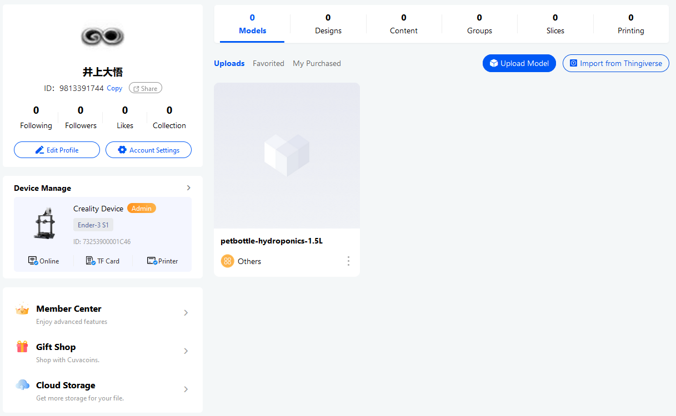676x416 pixels.
Task: Click the Cloud Storage heading
Action: 66,385
